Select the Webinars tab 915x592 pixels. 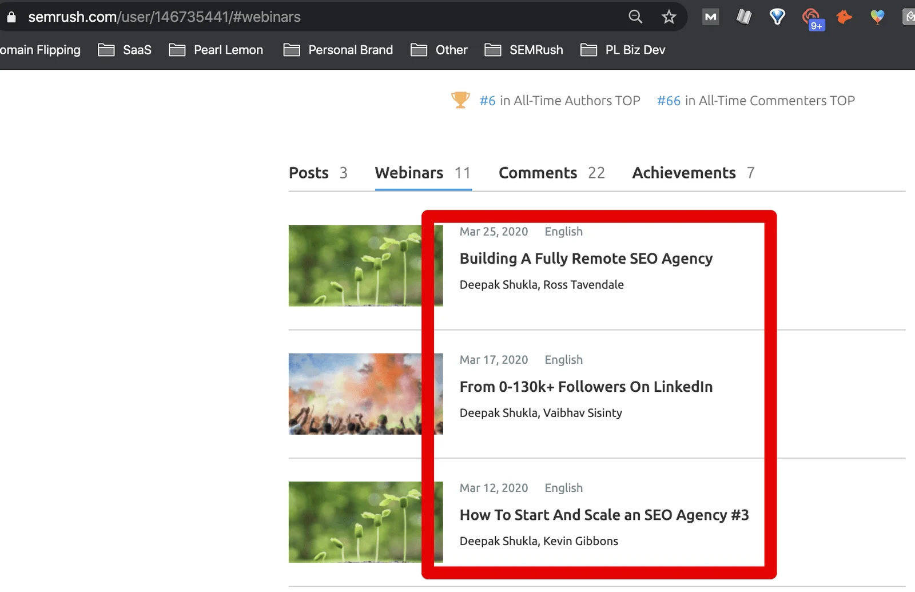[x=423, y=173]
